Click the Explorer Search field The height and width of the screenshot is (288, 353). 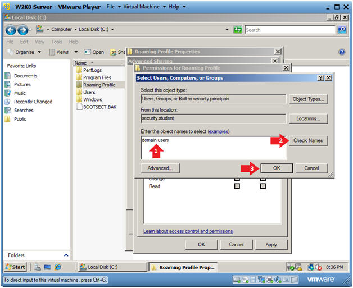point(290,30)
